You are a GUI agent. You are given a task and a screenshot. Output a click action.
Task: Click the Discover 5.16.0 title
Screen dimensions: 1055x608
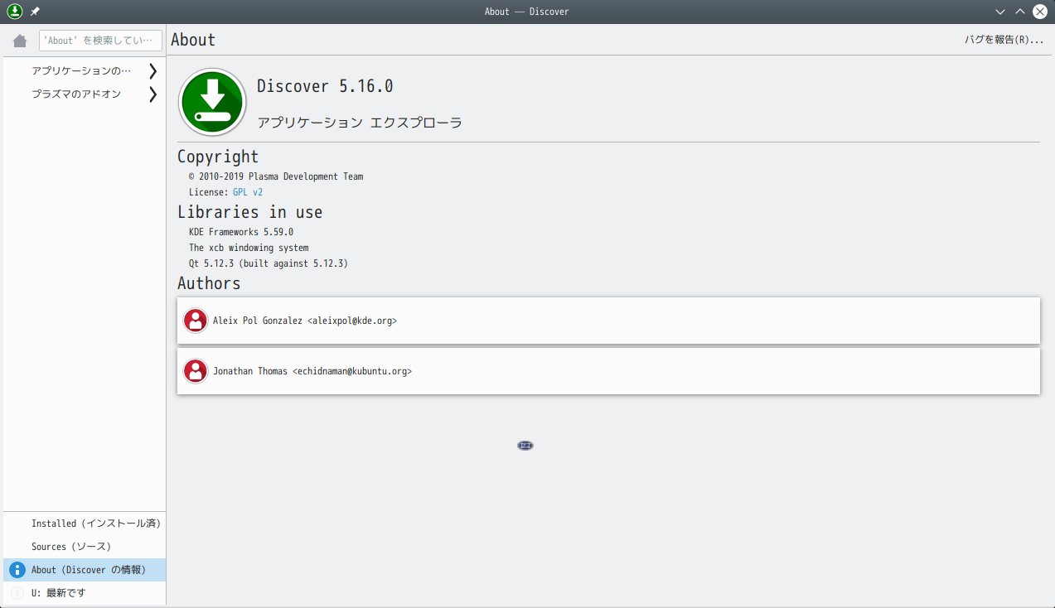coord(325,86)
